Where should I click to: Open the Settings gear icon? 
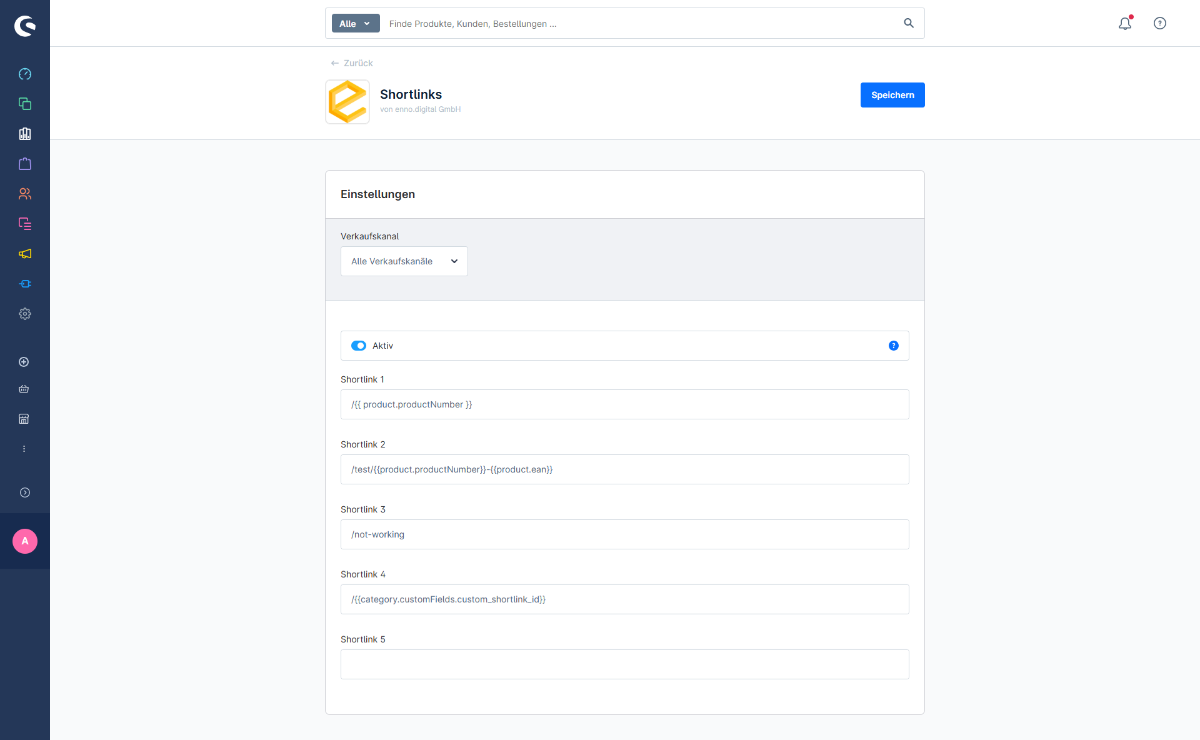click(25, 314)
